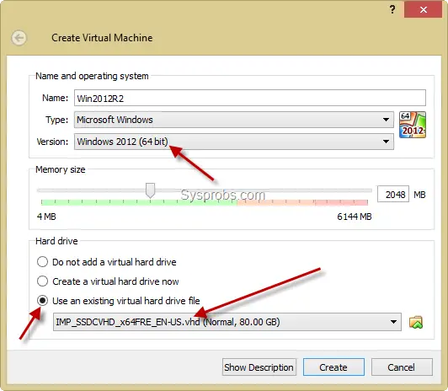Viewport: 448px width, 391px height.
Task: Close the dialog window
Action: pyautogui.click(x=423, y=9)
